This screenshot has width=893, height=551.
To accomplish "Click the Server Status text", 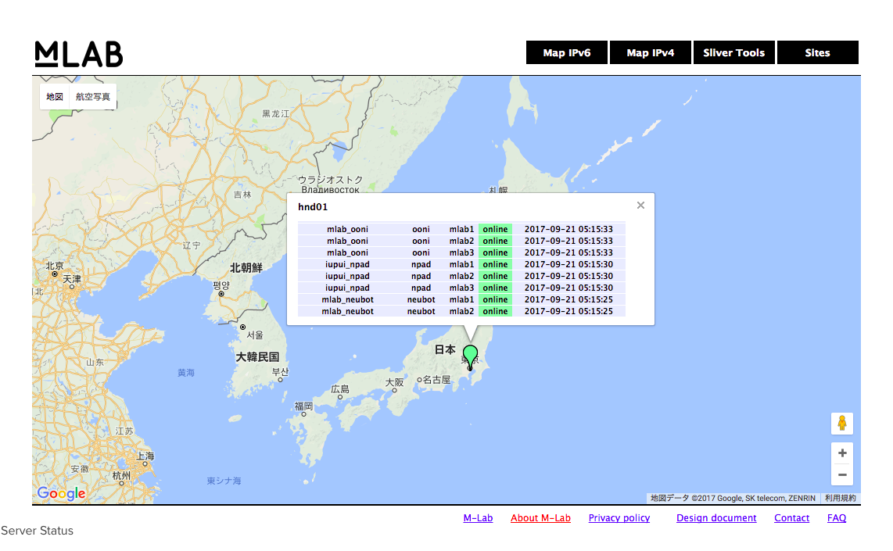I will pyautogui.click(x=37, y=531).
